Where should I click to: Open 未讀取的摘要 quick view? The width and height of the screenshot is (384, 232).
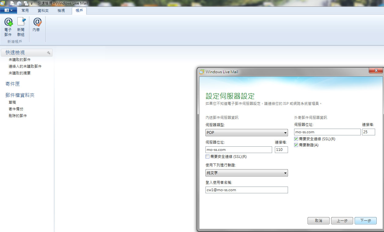(x=20, y=73)
